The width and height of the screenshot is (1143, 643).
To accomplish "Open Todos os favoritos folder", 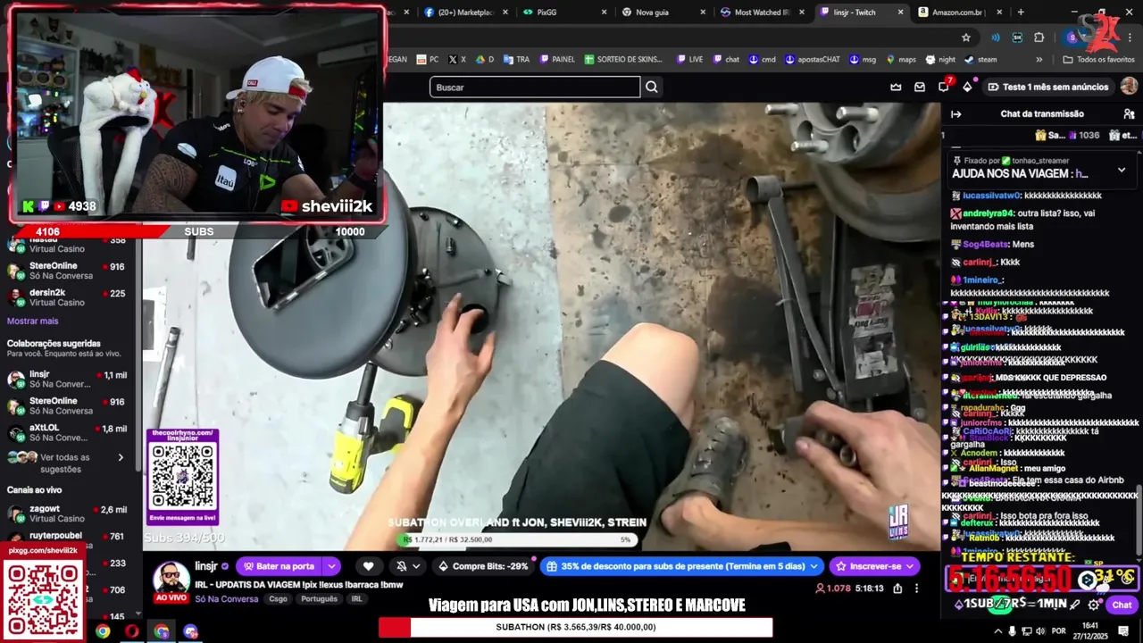I will [x=1098, y=59].
